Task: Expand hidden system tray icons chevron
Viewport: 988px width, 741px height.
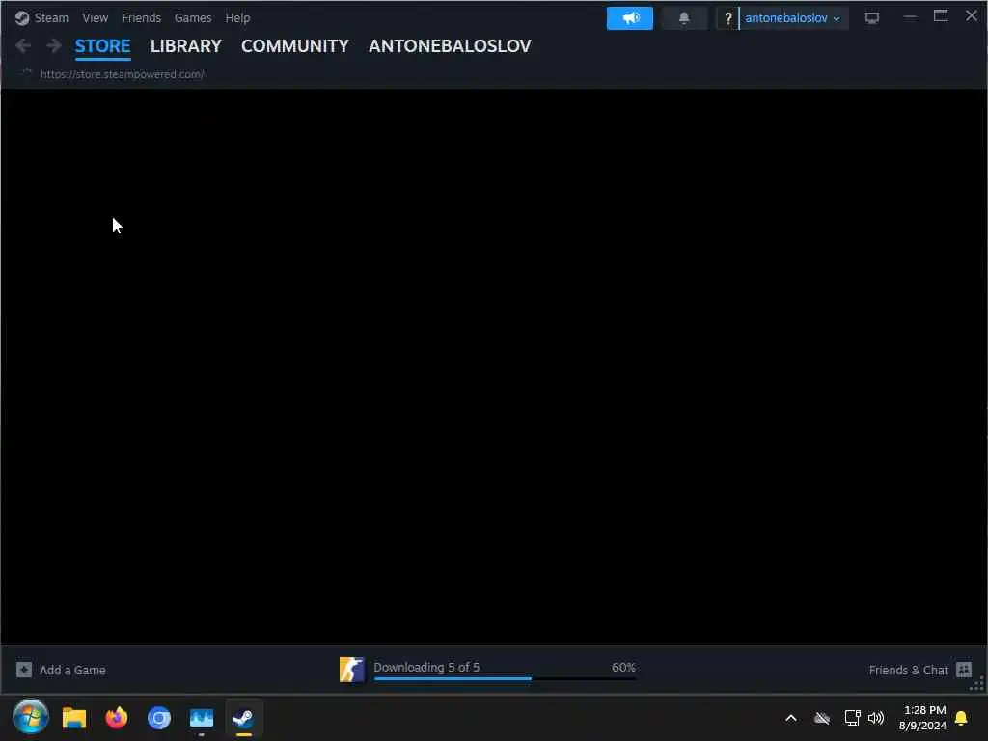Action: [x=791, y=718]
